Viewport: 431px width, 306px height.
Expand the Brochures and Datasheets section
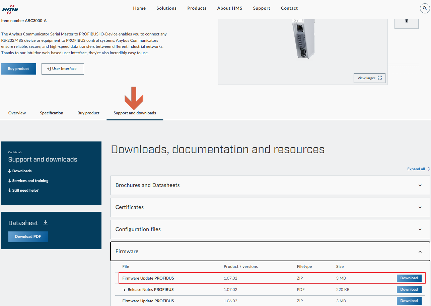[x=270, y=185]
